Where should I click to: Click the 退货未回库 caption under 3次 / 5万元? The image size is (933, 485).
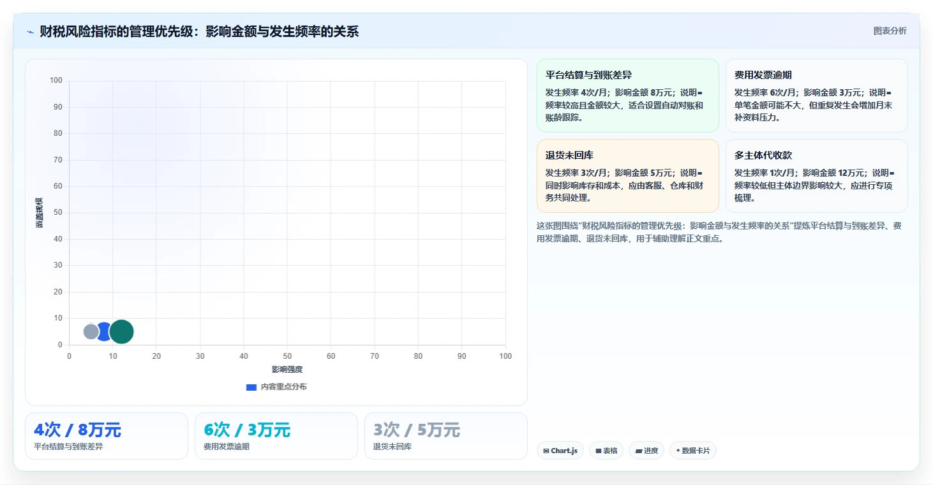392,447
